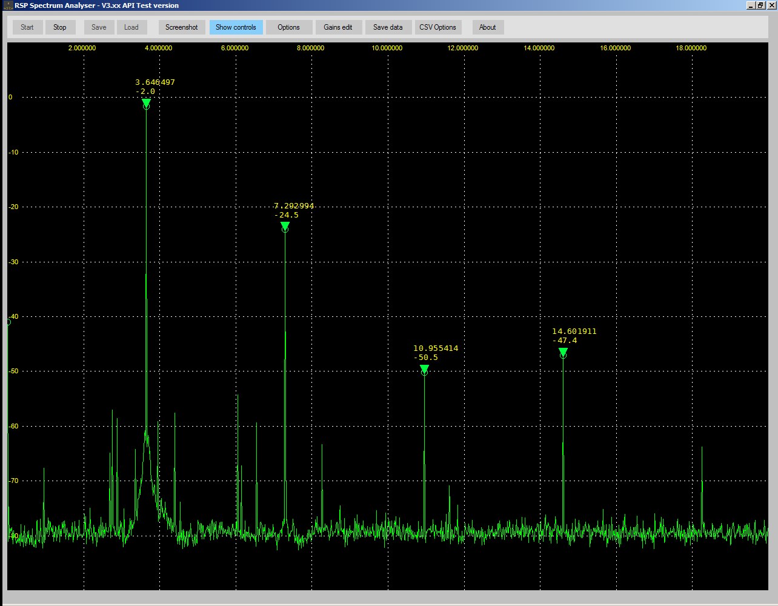This screenshot has height=606, width=778.
Task: Select the green peak marker at 7.292994
Action: (285, 226)
